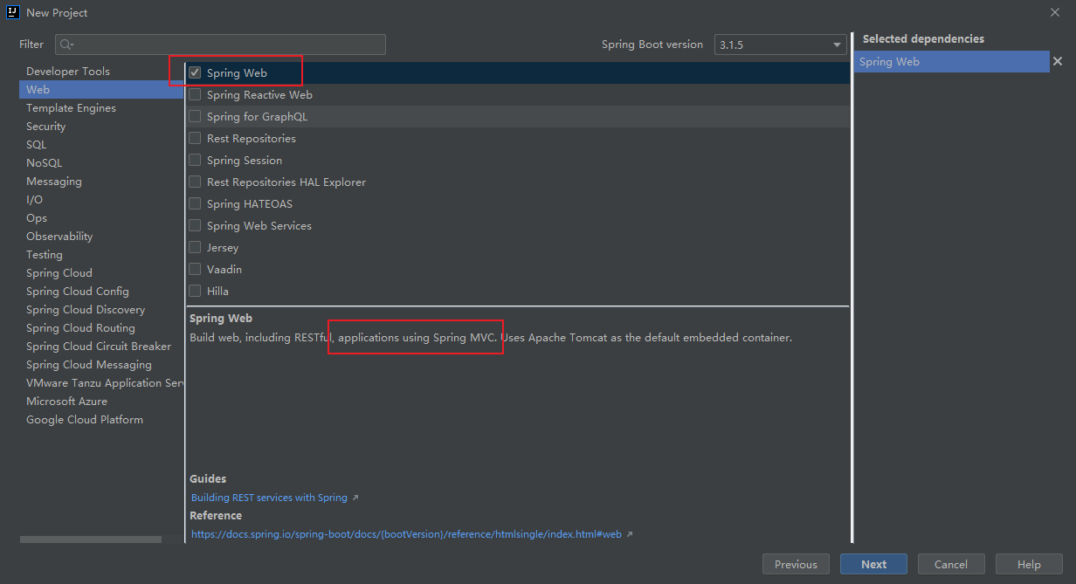Viewport: 1076px width, 584px height.
Task: Enable the Hilla checkbox
Action: tap(195, 292)
